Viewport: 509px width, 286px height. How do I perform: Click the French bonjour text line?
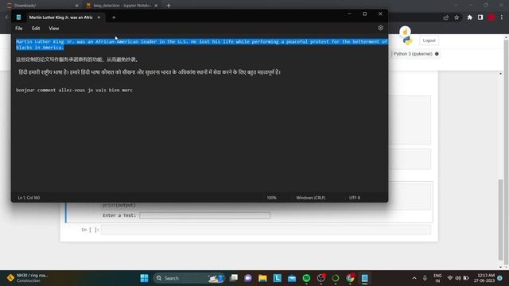pyautogui.click(x=74, y=90)
